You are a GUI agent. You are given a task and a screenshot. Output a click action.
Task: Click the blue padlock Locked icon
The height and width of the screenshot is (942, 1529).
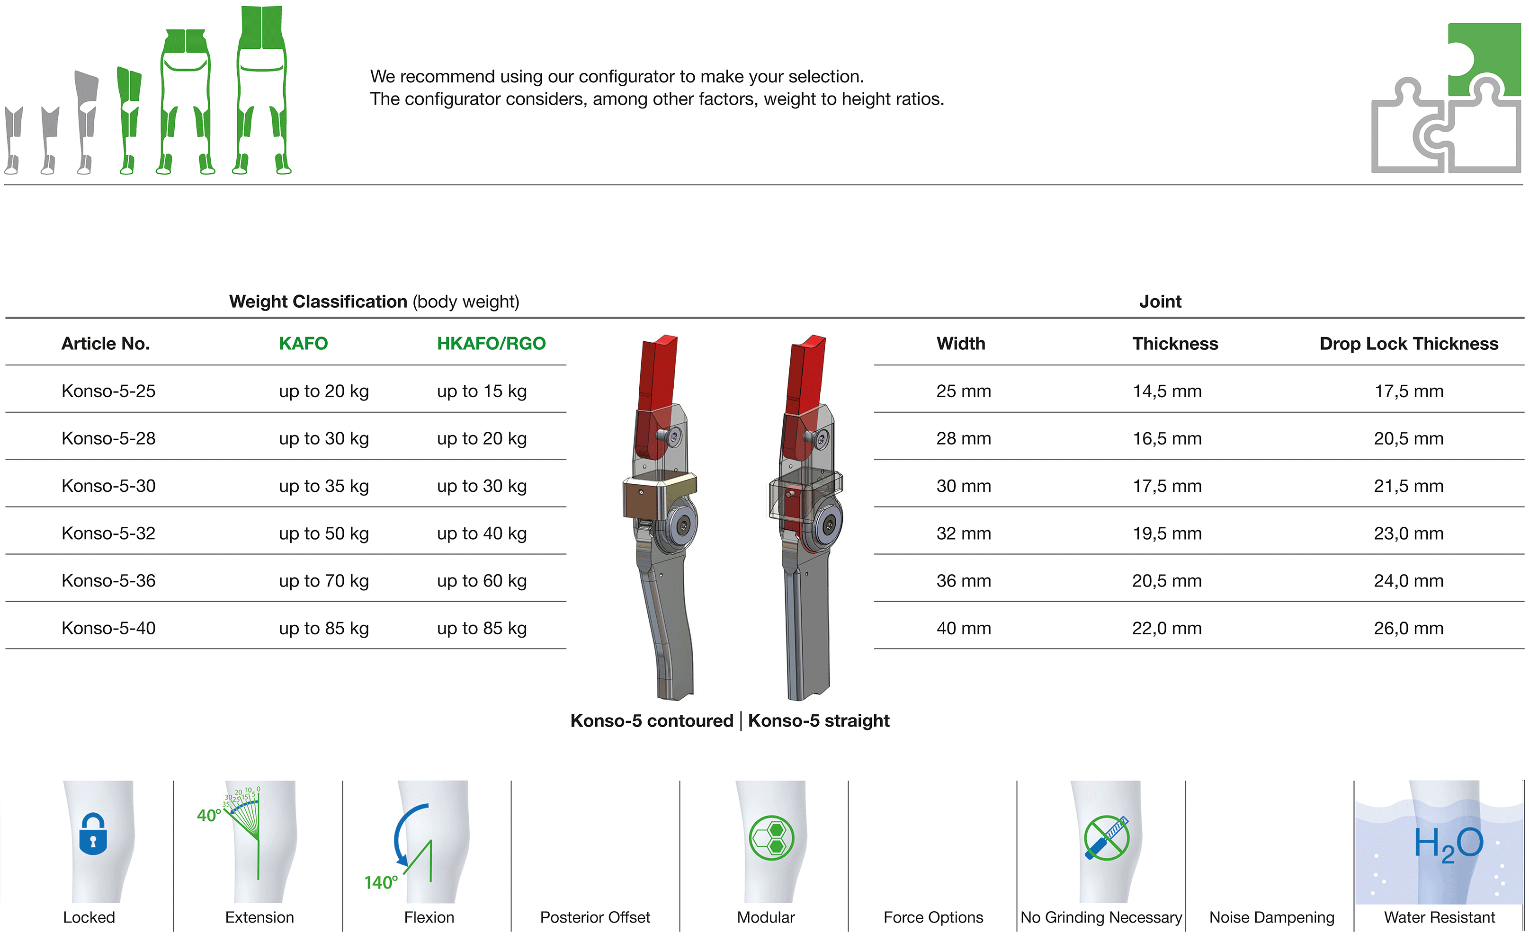point(93,834)
